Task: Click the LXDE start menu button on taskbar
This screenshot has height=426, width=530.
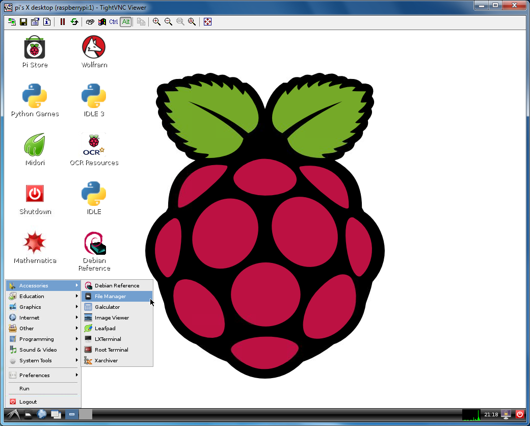Action: [13, 414]
